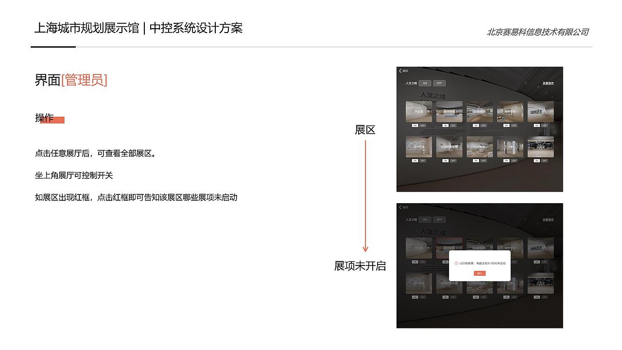Viewport: 622px width, 350px height.
Task: Click the 返回 back label in the upper mockup
Action: pyautogui.click(x=405, y=71)
